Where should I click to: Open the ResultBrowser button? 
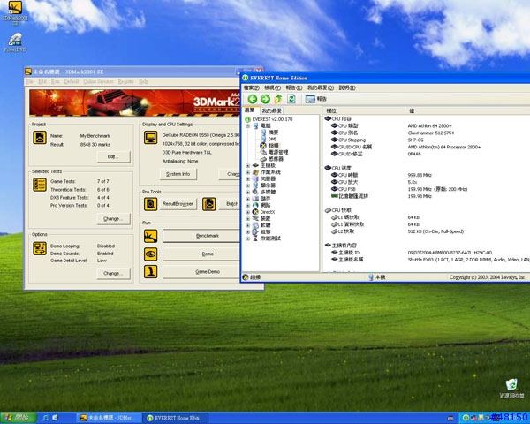coord(178,204)
